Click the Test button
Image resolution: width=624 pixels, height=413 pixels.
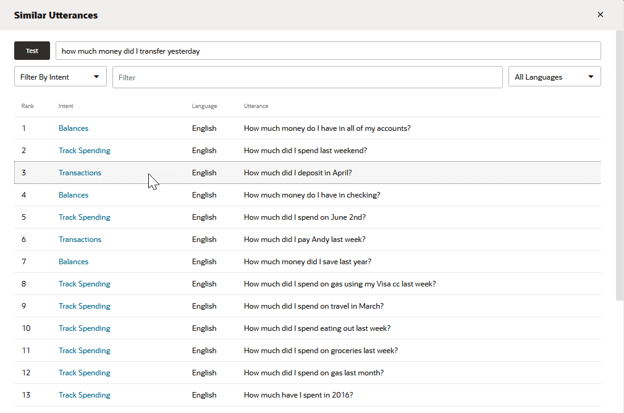click(32, 51)
